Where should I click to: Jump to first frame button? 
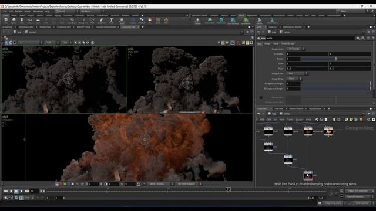pos(5,191)
